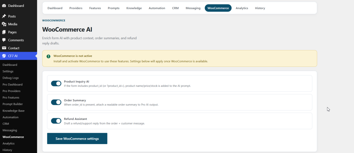Select the active WooCommerce tab

[x=218, y=8]
